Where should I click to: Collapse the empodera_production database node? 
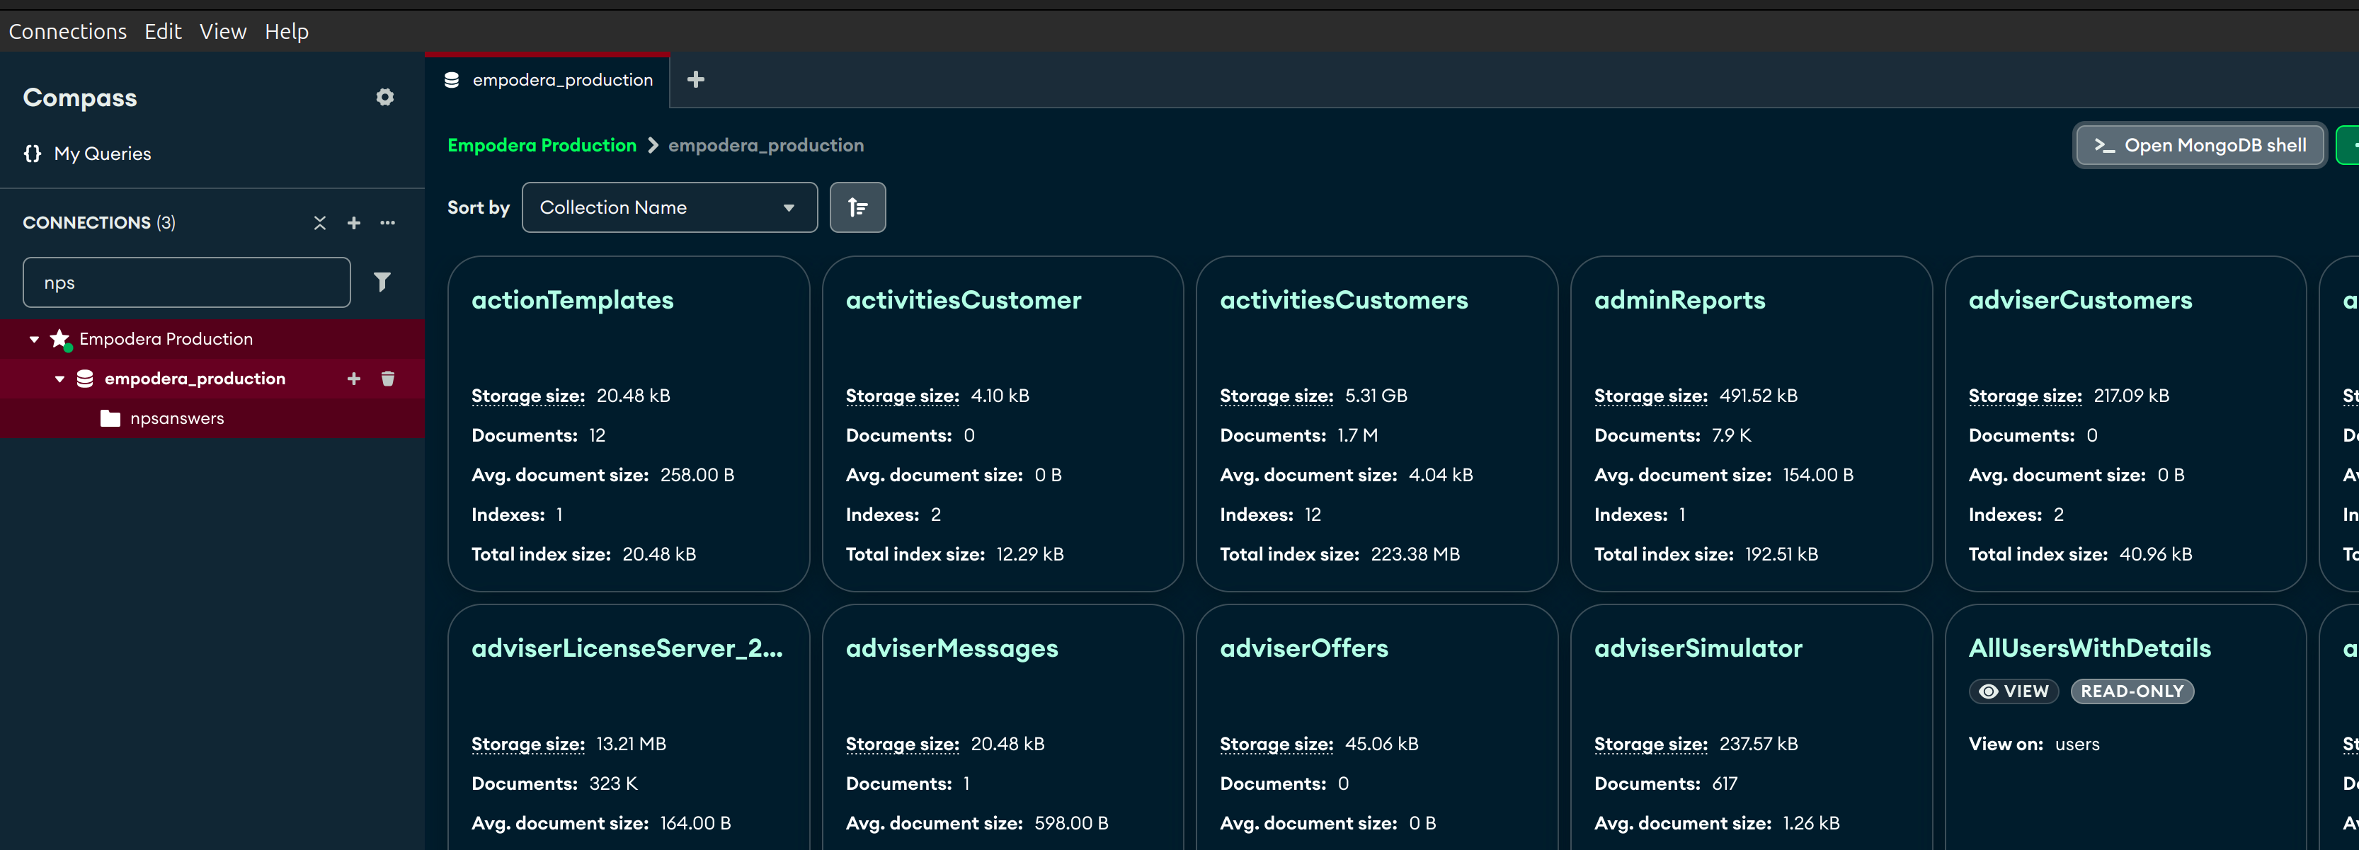(59, 379)
